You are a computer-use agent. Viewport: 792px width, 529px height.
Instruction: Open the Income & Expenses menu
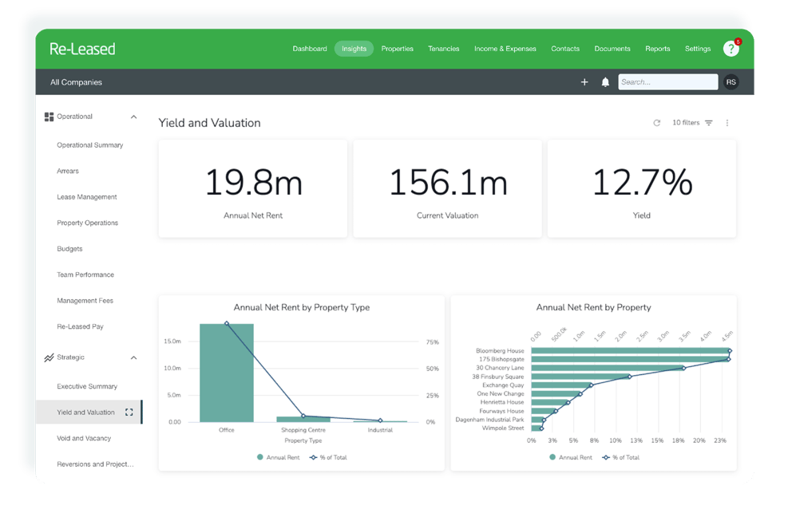505,49
